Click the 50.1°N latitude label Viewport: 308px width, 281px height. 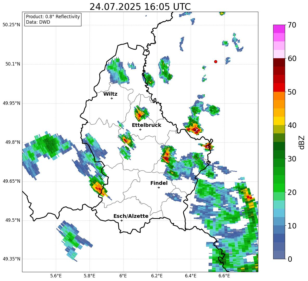pos(13,64)
